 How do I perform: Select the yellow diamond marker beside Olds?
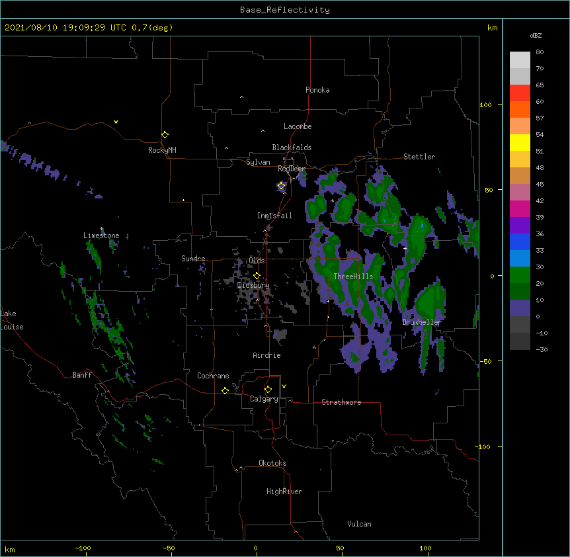pyautogui.click(x=257, y=276)
